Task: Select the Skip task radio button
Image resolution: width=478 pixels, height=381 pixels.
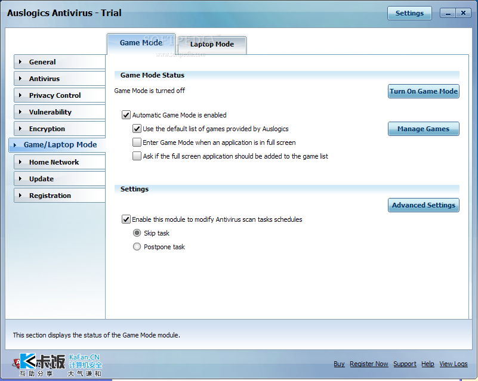Action: pos(137,233)
